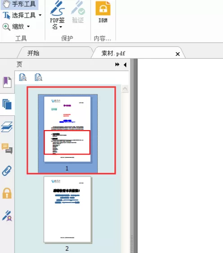The width and height of the screenshot is (223, 253).
Task: Click the thumbnail scrollbar up arrow
Action: (125, 89)
